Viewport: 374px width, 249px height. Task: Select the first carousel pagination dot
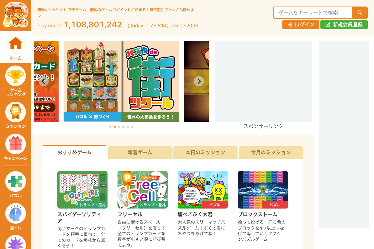click(110, 127)
